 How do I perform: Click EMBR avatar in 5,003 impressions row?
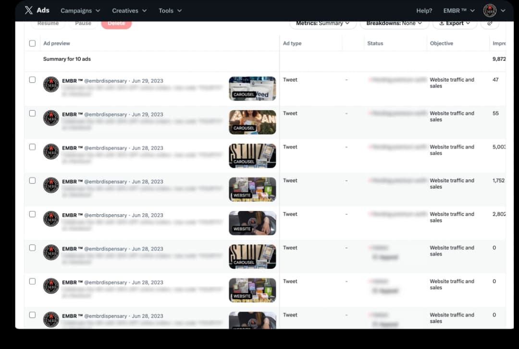point(51,151)
